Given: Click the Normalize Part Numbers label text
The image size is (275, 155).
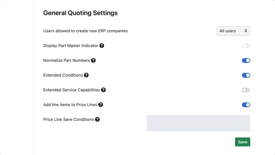Looking at the screenshot, I should click(x=67, y=61).
